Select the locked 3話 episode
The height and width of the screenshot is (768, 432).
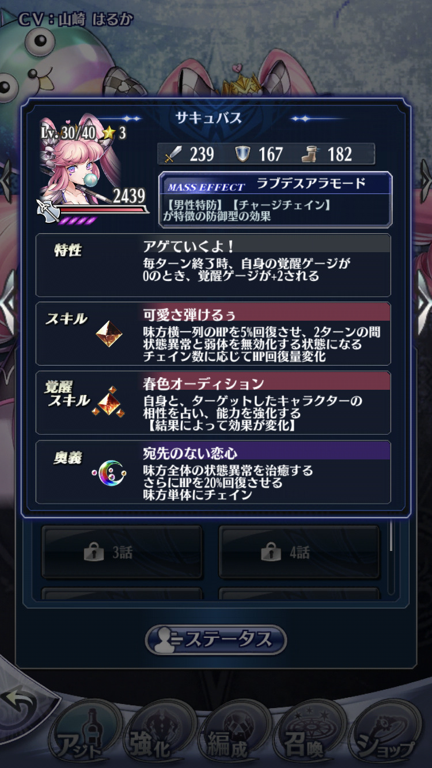[x=122, y=553]
